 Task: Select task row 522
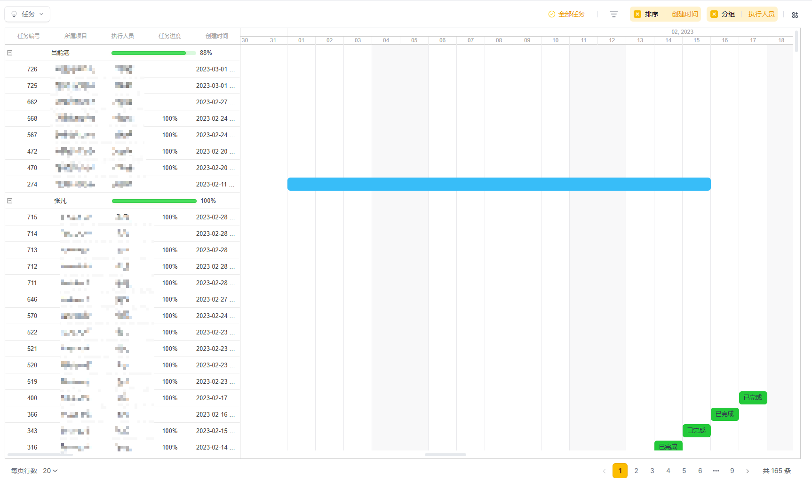pyautogui.click(x=122, y=332)
